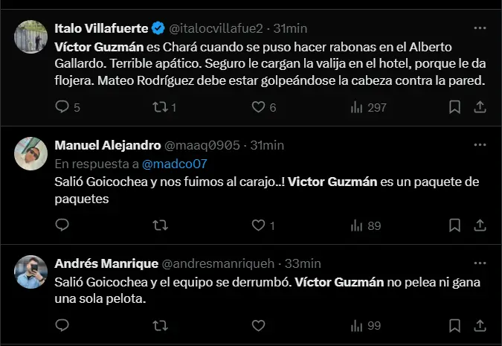Retweet Manuel Alejandro's post

click(x=159, y=225)
